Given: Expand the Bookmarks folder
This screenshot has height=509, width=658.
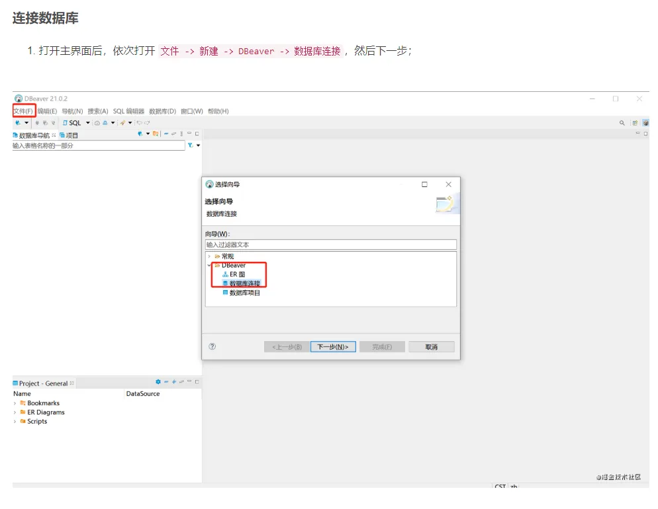Looking at the screenshot, I should click(15, 403).
